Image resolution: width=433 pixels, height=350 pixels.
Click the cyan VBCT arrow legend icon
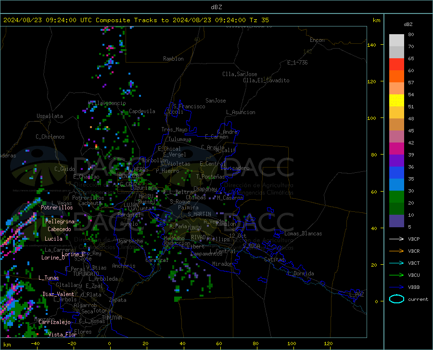pos(396,263)
